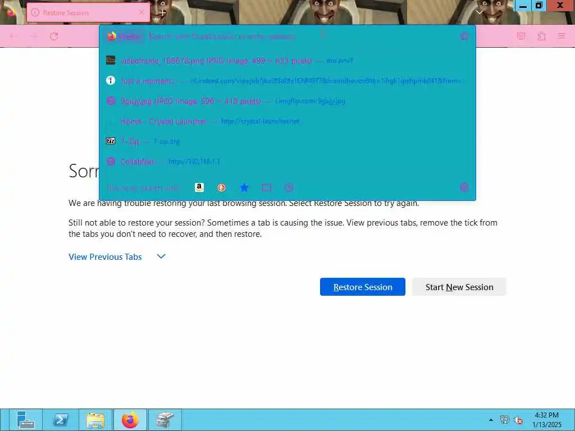Open network status tray icon

tap(505, 420)
